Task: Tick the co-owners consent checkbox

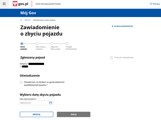Action: (21, 82)
